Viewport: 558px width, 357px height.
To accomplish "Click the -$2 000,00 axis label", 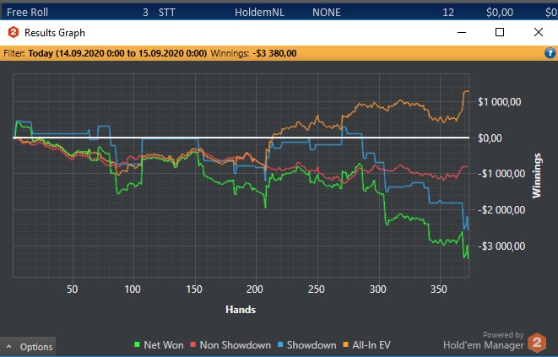I will tap(501, 210).
